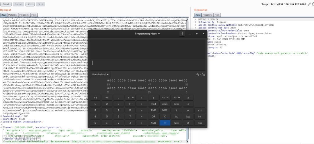The height and width of the screenshot is (144, 314).
Task: Toggle bit 63 in the bit panel
Action: (108, 81)
